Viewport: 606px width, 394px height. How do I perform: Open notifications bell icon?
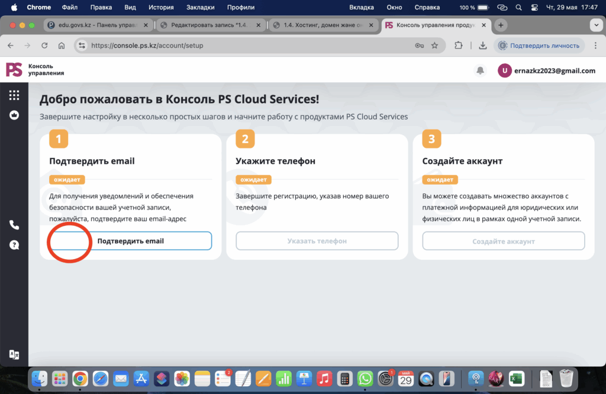tap(480, 70)
